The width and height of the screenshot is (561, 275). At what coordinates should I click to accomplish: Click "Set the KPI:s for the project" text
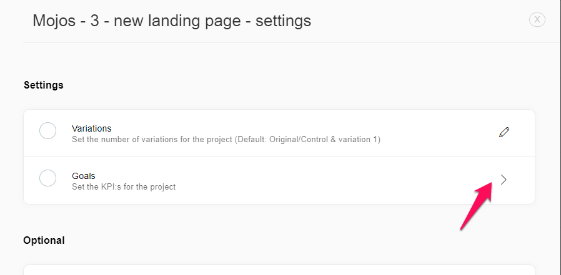[124, 187]
